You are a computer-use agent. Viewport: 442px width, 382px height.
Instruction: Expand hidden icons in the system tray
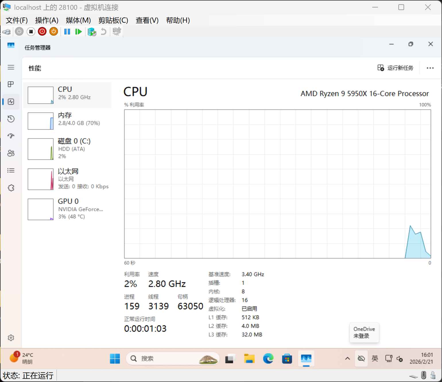[x=347, y=358]
